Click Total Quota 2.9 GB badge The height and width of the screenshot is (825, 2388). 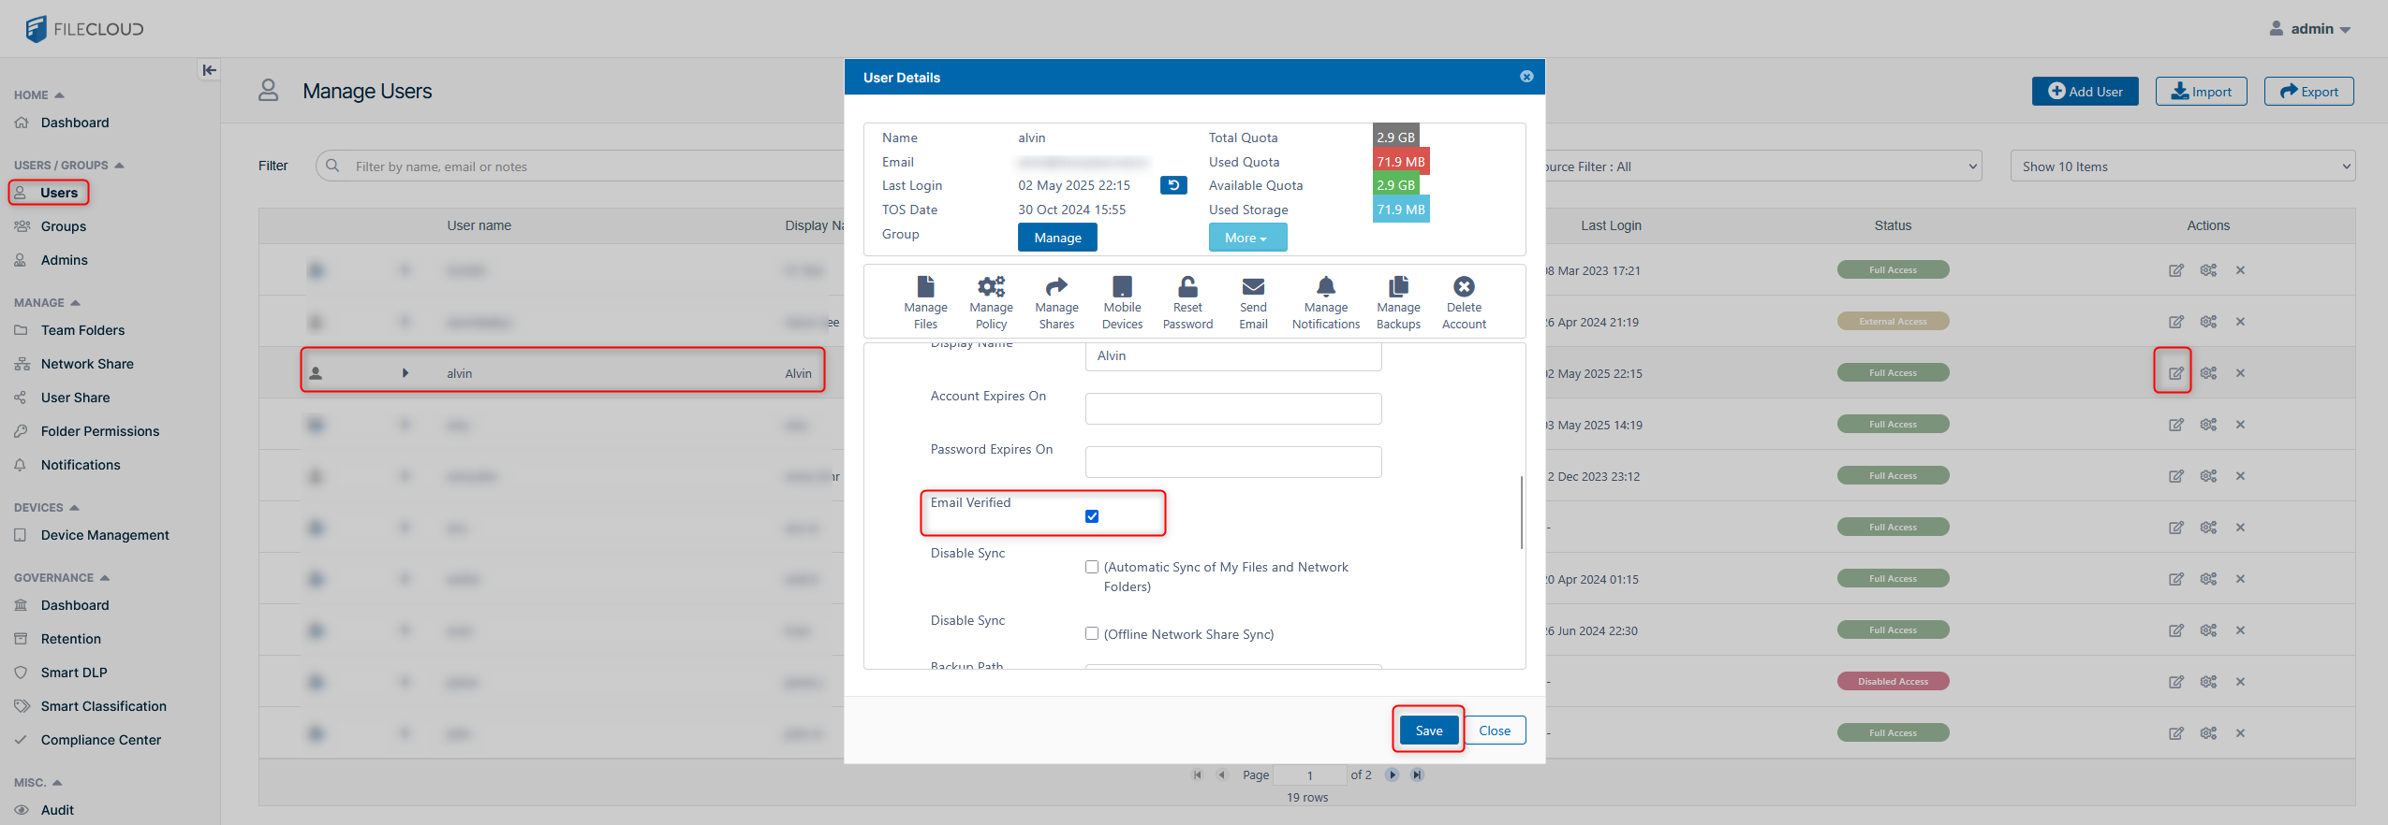tap(1395, 137)
